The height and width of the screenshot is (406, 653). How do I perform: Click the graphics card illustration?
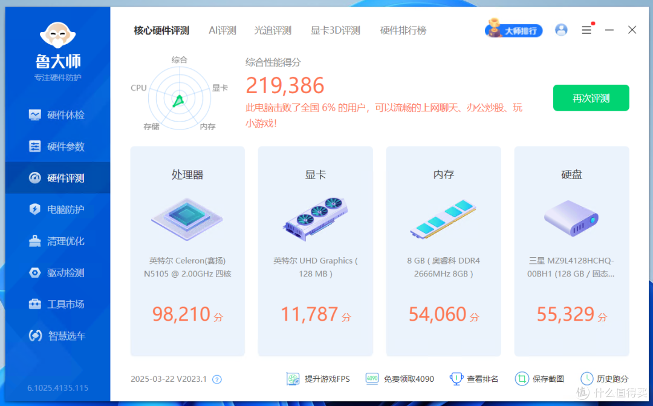(x=315, y=218)
